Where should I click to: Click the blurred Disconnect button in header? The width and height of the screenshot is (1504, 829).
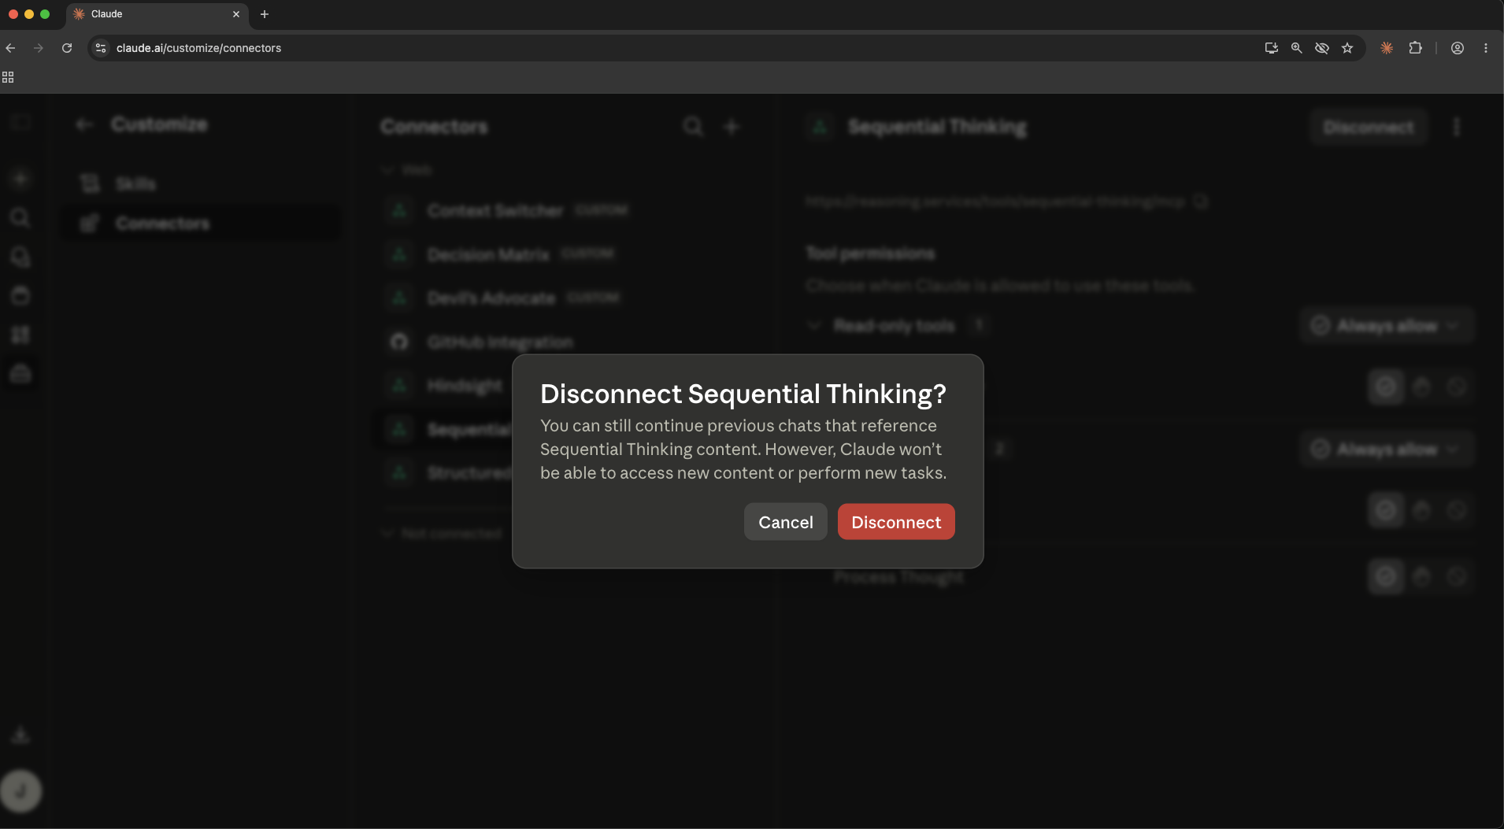point(1369,127)
